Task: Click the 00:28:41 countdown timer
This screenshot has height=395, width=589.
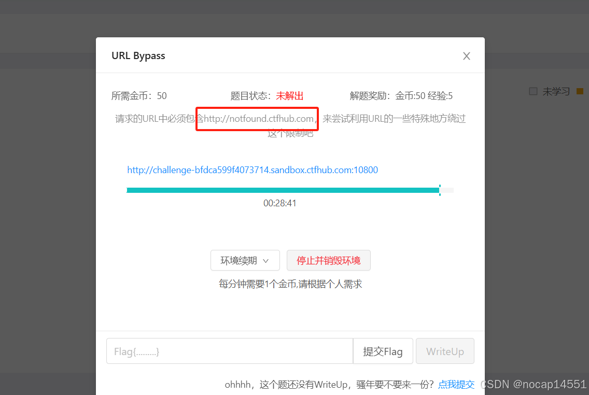Action: [280, 203]
